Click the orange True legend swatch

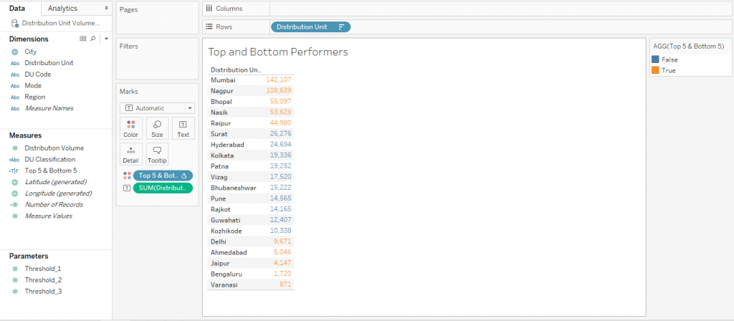pyautogui.click(x=655, y=71)
